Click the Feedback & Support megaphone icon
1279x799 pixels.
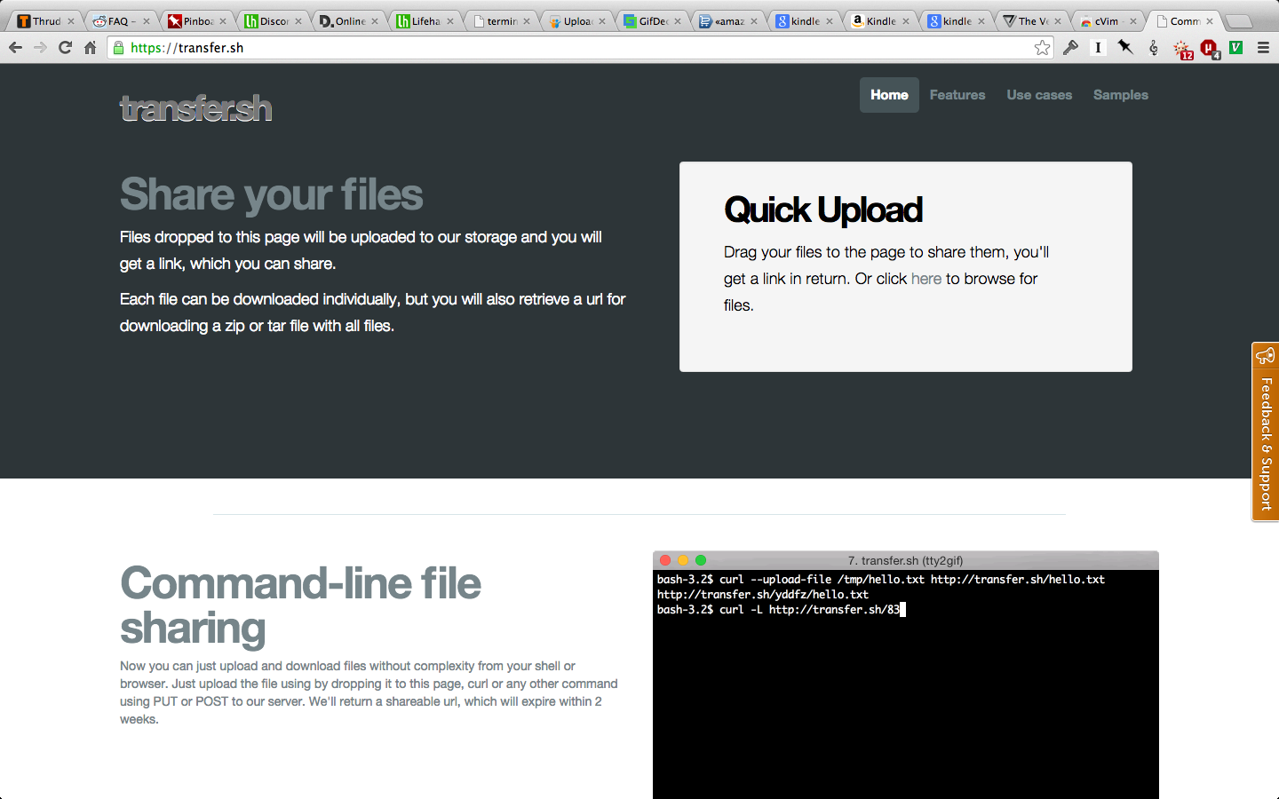pyautogui.click(x=1266, y=356)
